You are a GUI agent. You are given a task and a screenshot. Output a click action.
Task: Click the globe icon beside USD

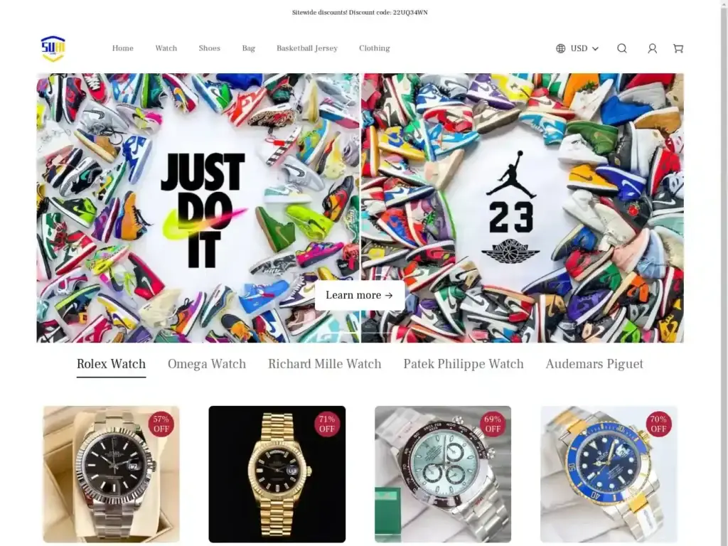pos(561,48)
